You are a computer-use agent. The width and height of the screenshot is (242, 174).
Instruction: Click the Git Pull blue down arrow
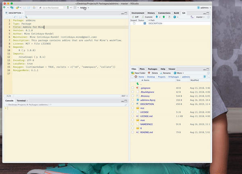pos(156,17)
